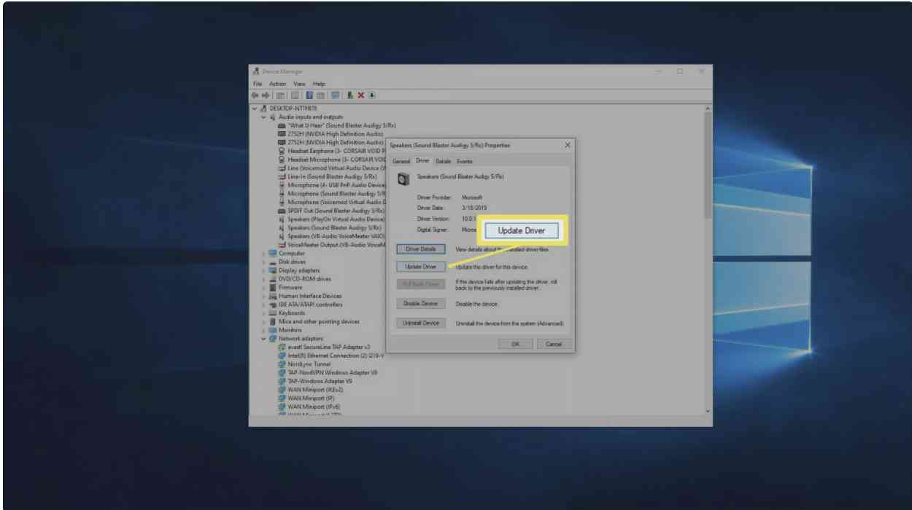
Task: Open the Action menu
Action: coord(277,84)
